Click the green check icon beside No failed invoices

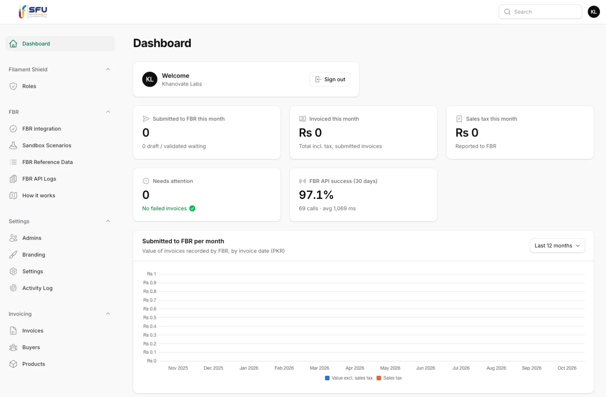192,208
